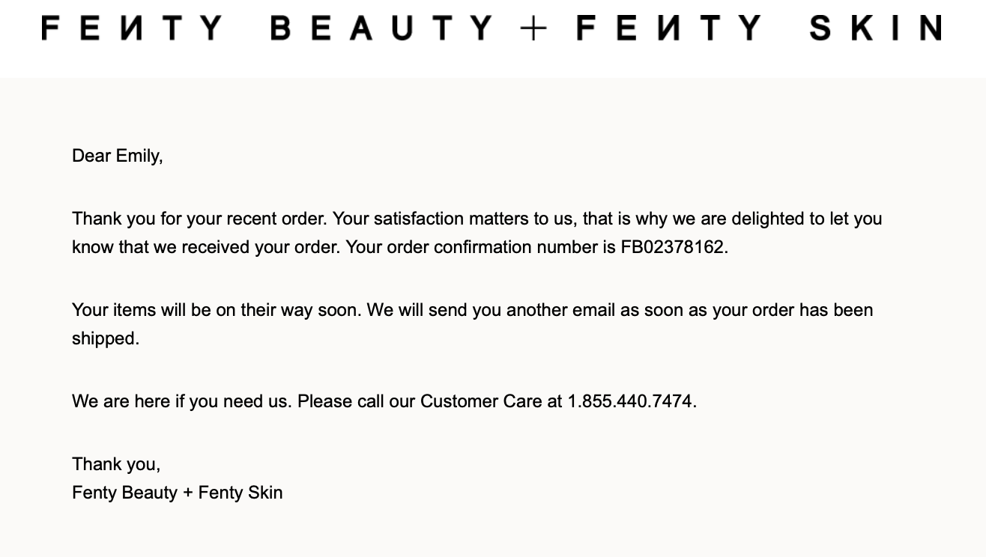Image resolution: width=986 pixels, height=557 pixels.
Task: Click the "Dear Emily," greeting line
Action: click(118, 156)
